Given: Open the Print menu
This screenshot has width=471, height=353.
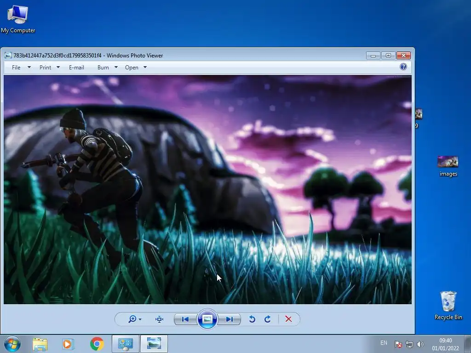Looking at the screenshot, I should pos(46,68).
